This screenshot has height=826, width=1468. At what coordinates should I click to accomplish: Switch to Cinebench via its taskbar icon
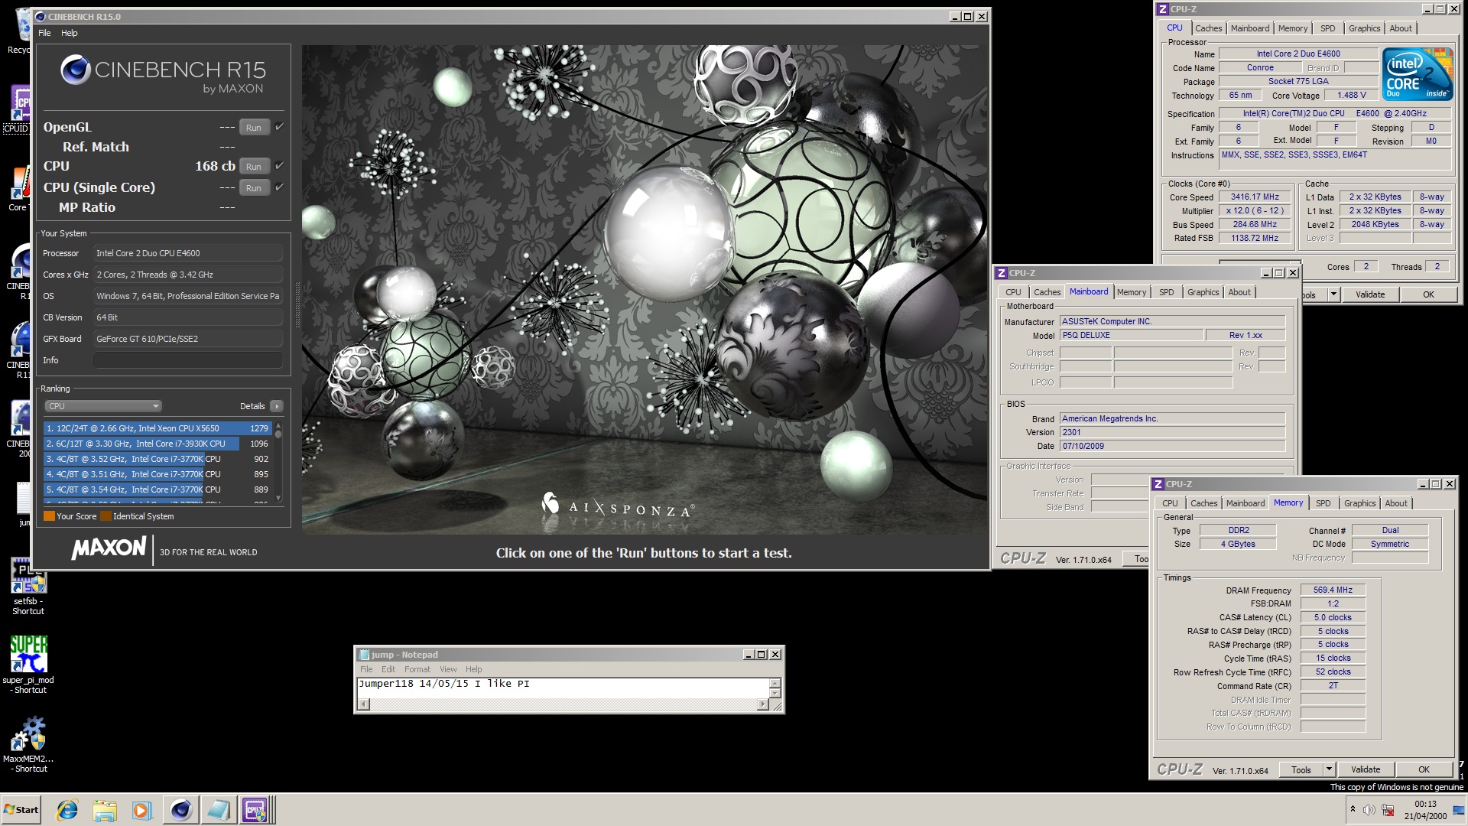[x=181, y=810]
